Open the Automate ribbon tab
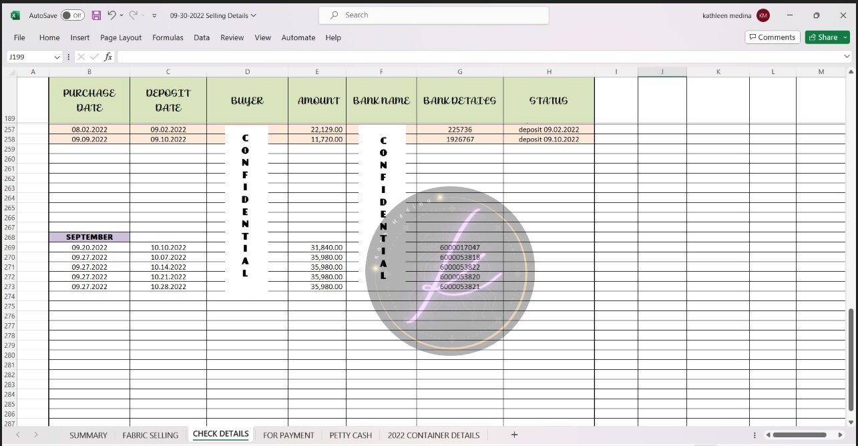Image resolution: width=858 pixels, height=446 pixels. 298,37
